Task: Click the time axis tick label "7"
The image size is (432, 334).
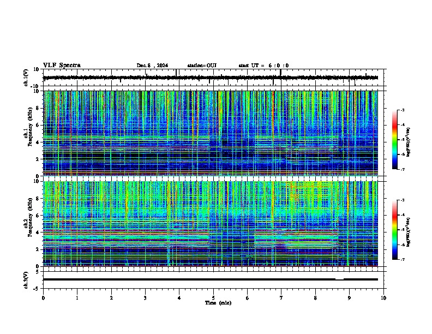Action: click(x=281, y=298)
